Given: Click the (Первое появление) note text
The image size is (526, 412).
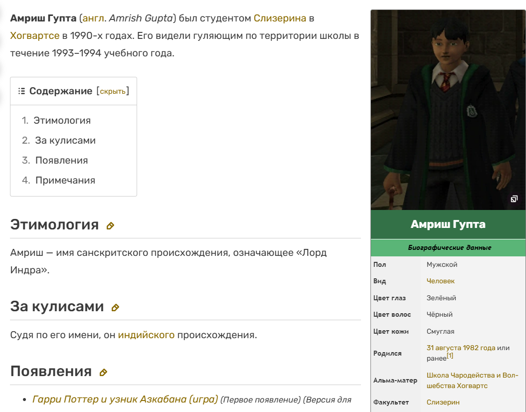Looking at the screenshot, I should [x=260, y=400].
